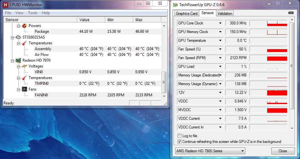
Task: Open Fan Speed (%) sensor dropdown
Action: click(x=220, y=49)
